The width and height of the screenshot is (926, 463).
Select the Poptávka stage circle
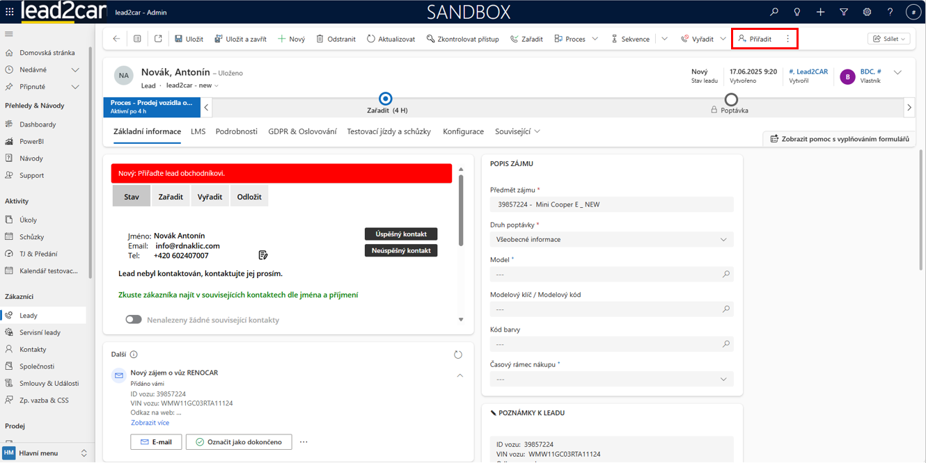pyautogui.click(x=731, y=99)
